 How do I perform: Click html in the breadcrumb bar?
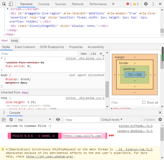pos(5,41)
